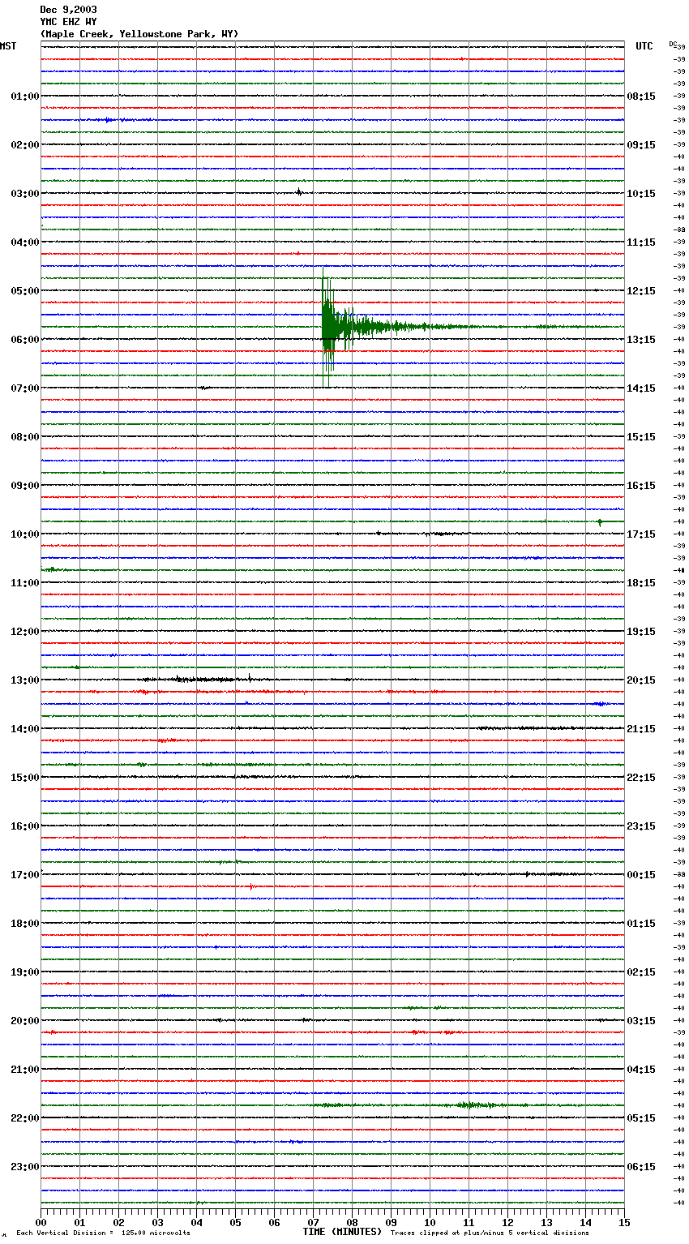689x1244 pixels.
Task: Select the '03:00' MST time label
Action: pyautogui.click(x=25, y=194)
